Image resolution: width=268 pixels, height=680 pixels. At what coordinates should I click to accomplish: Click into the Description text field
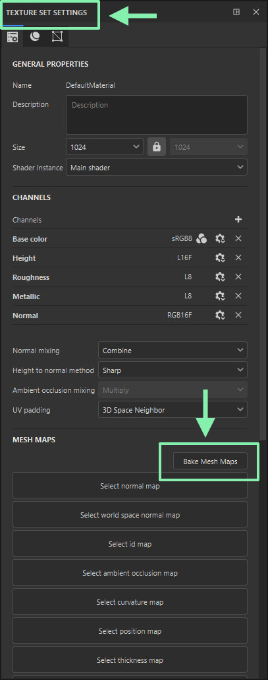157,115
